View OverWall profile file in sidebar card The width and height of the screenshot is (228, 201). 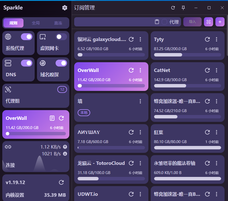pos(52,118)
